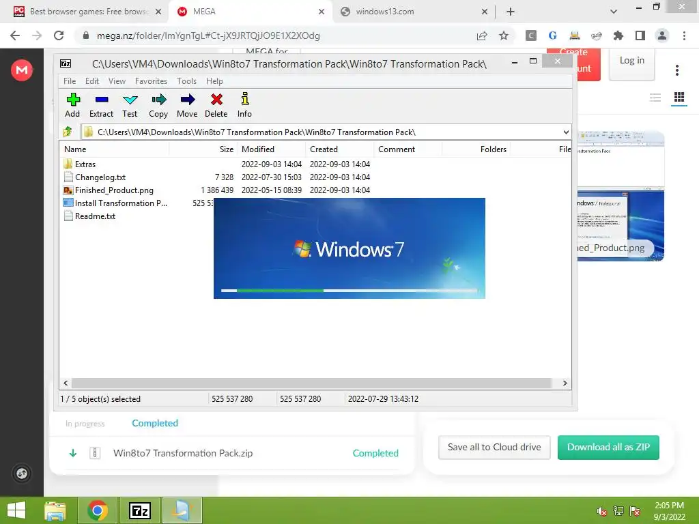Open File Explorer from taskbar
This screenshot has height=524, width=699.
[55, 510]
